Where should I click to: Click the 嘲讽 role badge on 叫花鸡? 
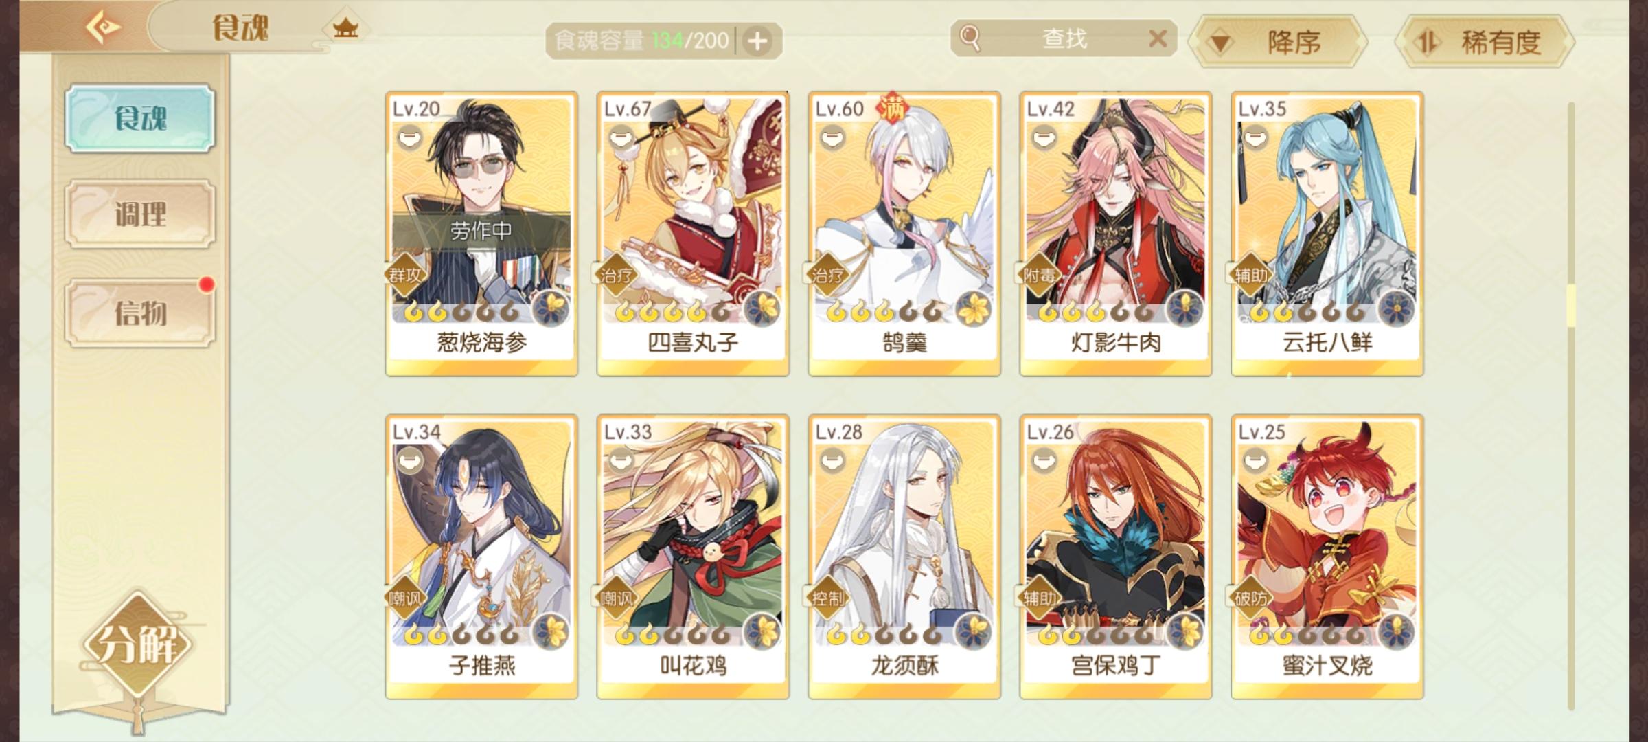[x=616, y=598]
